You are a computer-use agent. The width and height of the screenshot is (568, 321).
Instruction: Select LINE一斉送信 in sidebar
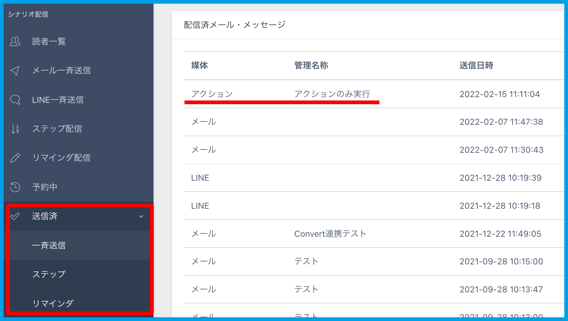coord(58,100)
